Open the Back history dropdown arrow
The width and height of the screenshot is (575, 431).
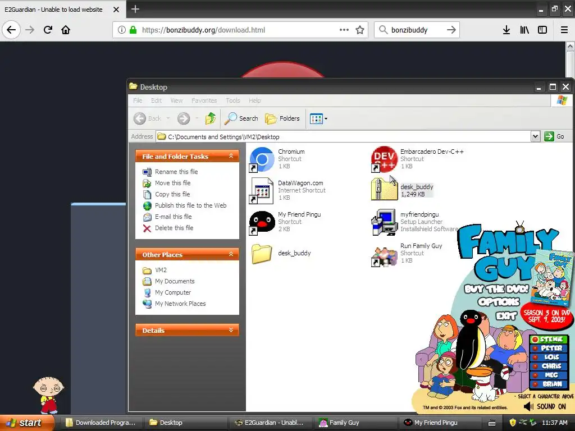[168, 118]
